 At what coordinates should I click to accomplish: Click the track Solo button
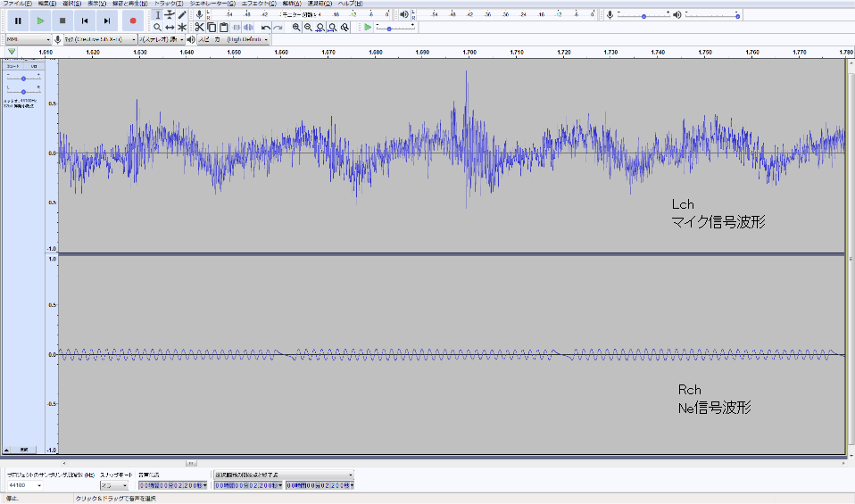click(x=33, y=66)
